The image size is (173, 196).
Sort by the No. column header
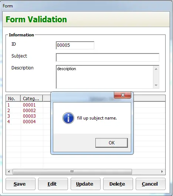(13, 98)
